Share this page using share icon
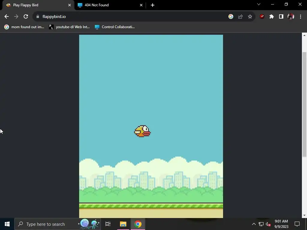The image size is (307, 230). (240, 17)
